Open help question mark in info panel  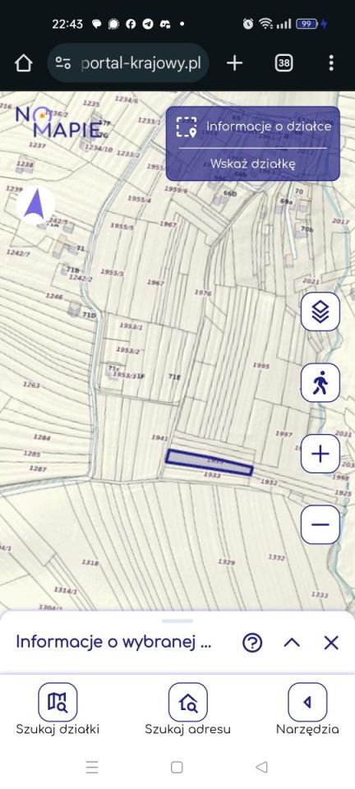[x=252, y=643]
